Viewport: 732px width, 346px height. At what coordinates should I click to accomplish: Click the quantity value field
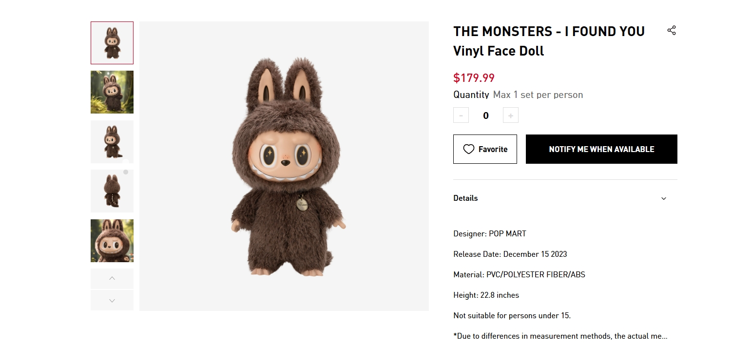pos(486,115)
